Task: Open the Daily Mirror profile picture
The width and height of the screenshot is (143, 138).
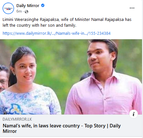Action: [8, 8]
